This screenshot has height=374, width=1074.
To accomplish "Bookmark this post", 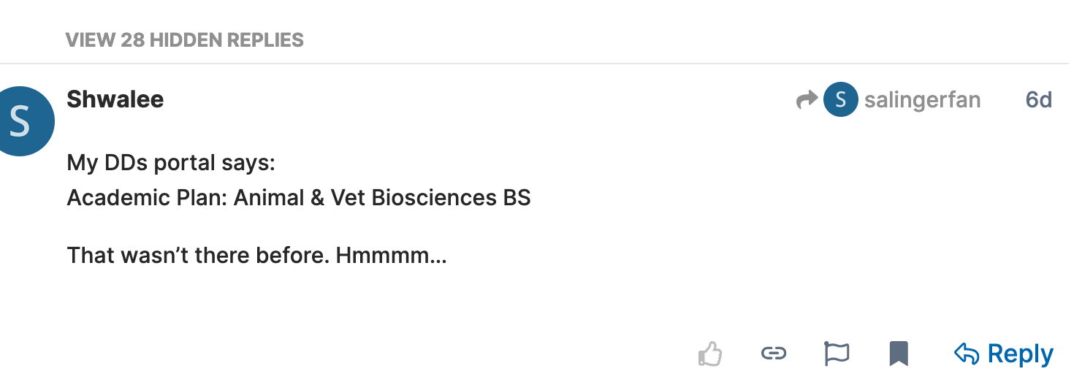I will pyautogui.click(x=899, y=354).
